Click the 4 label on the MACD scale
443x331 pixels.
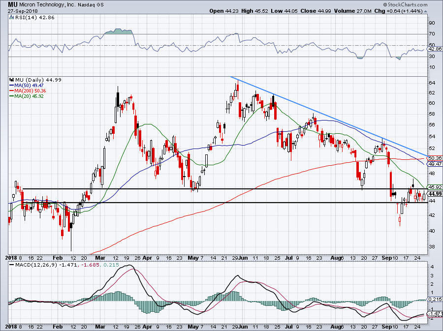coord(432,267)
